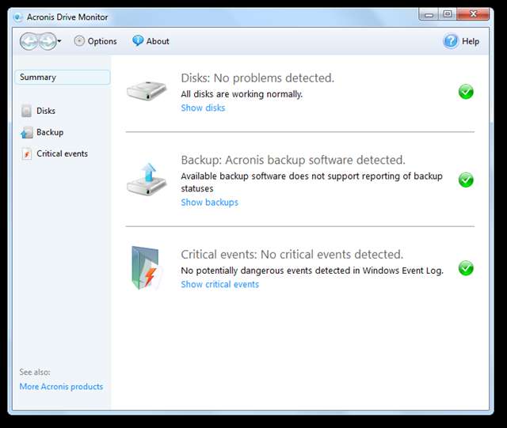The image size is (507, 428).
Task: Click the Disks drive icon in sidebar
Action: 26,111
